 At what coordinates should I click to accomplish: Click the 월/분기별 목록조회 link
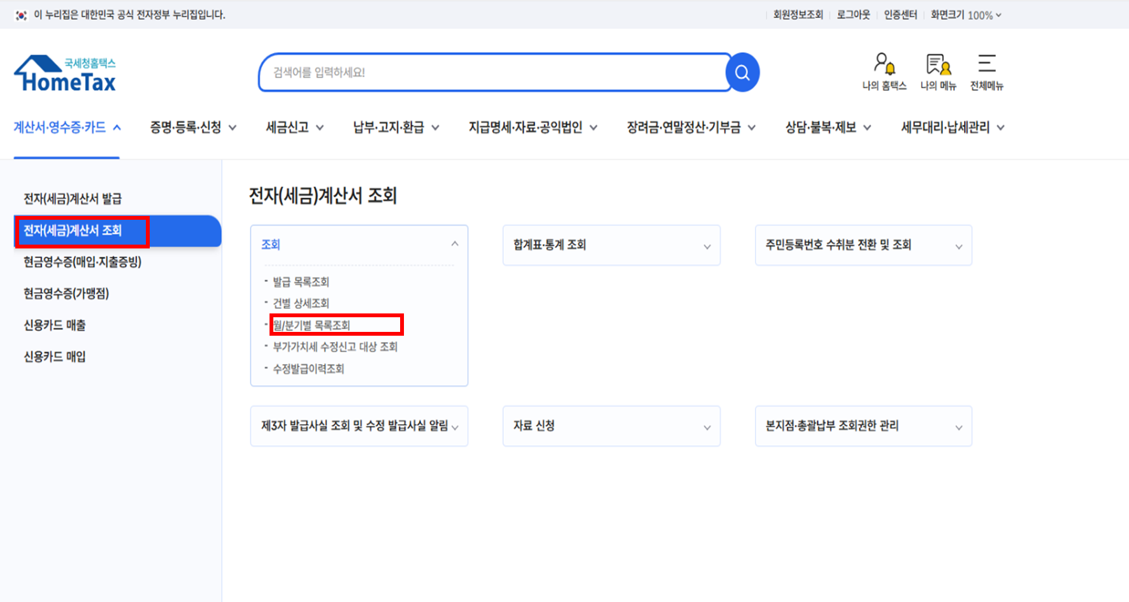[312, 326]
